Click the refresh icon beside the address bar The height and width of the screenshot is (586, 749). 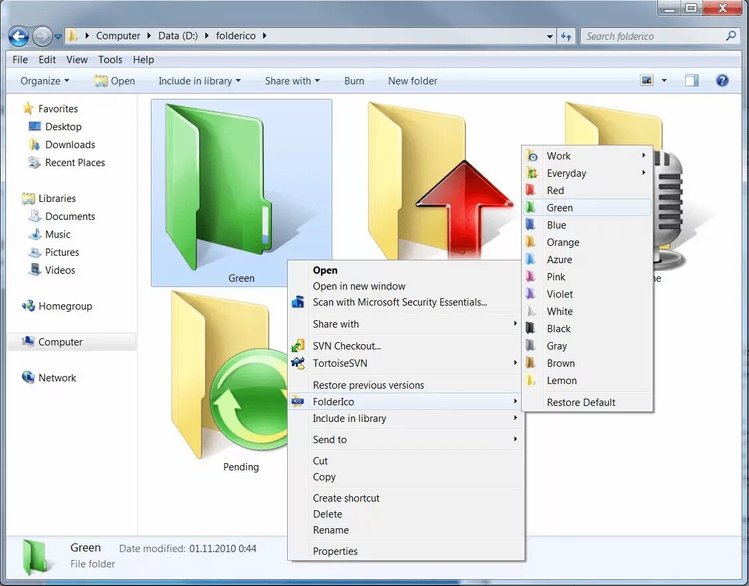pos(566,36)
